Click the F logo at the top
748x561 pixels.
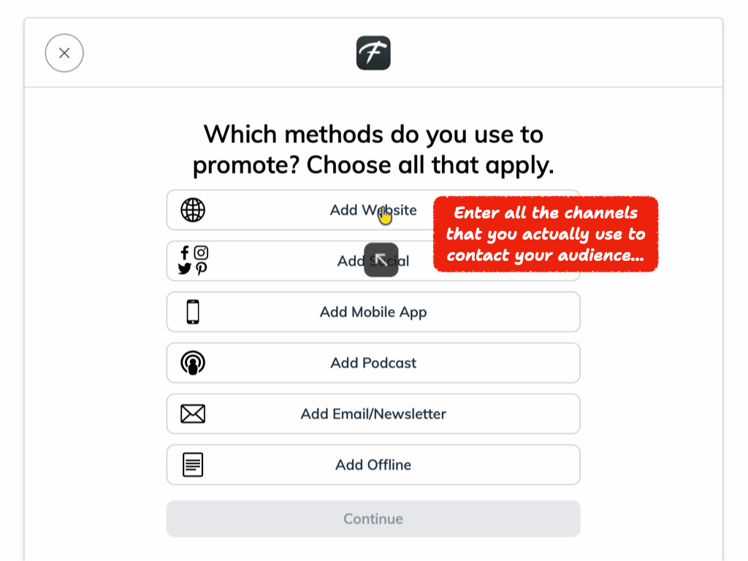[x=373, y=53]
